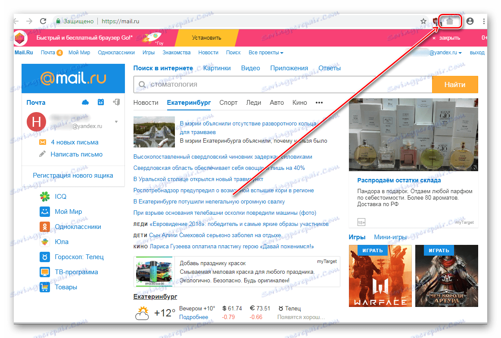This screenshot has height=338, width=501.
Task: Open the Гороскоп Taurus icon
Action: pyautogui.click(x=45, y=257)
